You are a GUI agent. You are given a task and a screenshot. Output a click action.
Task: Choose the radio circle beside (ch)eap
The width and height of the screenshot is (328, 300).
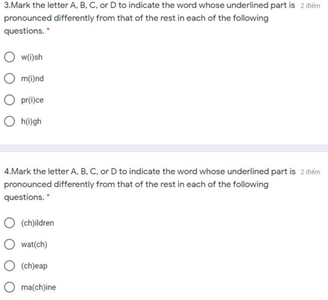point(9,266)
